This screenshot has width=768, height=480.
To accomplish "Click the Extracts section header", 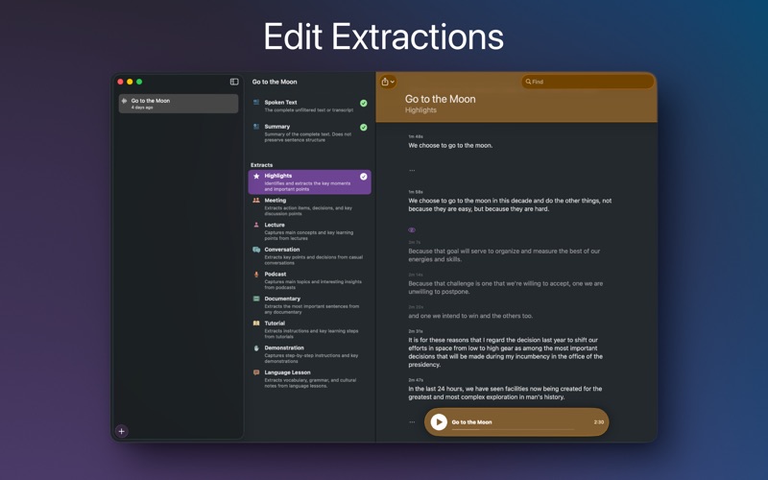I will [261, 165].
